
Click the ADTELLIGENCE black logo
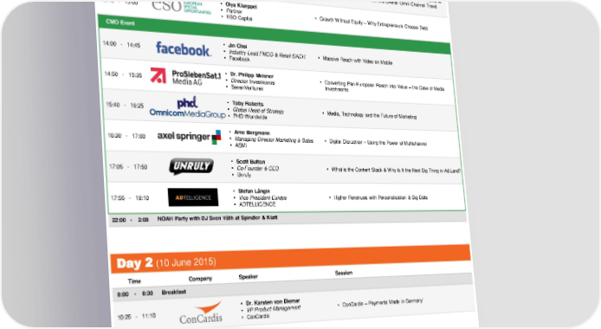click(x=193, y=197)
